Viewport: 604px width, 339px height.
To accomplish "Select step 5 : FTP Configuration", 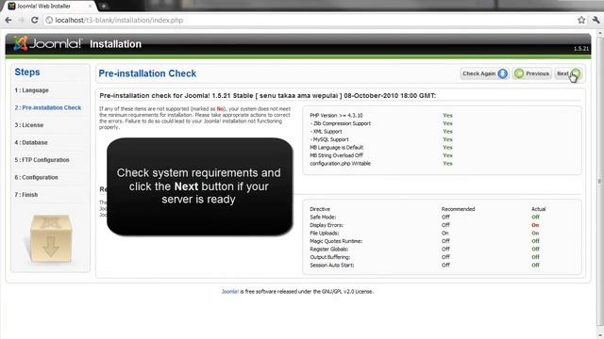I will point(42,160).
